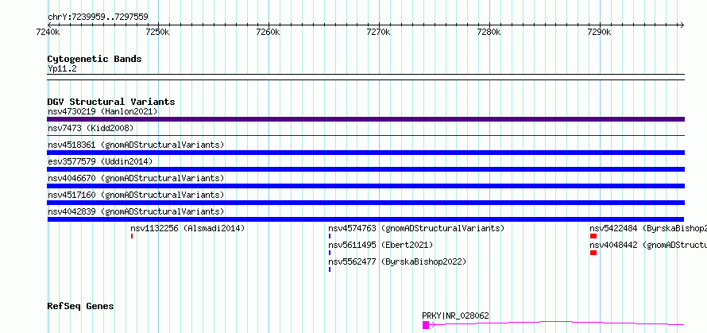Open the nsv1132256 (Alsmadi2014) label
The height and width of the screenshot is (333, 707).
(187, 228)
